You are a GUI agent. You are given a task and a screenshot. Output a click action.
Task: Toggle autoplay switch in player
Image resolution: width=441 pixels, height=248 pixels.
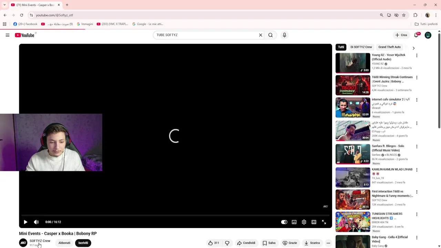point(284,222)
